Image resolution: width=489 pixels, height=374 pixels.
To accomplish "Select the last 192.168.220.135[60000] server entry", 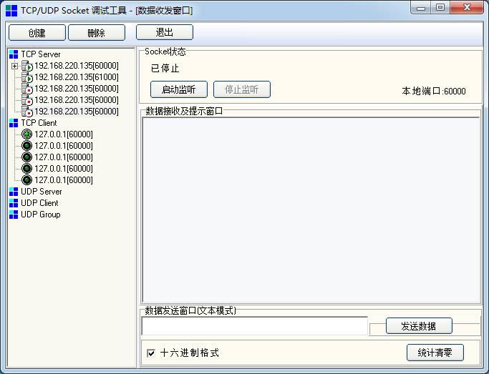I will point(76,112).
